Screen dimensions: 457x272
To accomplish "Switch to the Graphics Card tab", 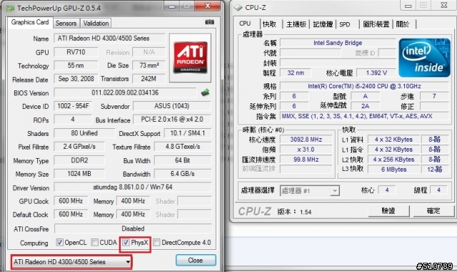I will 30,22.
